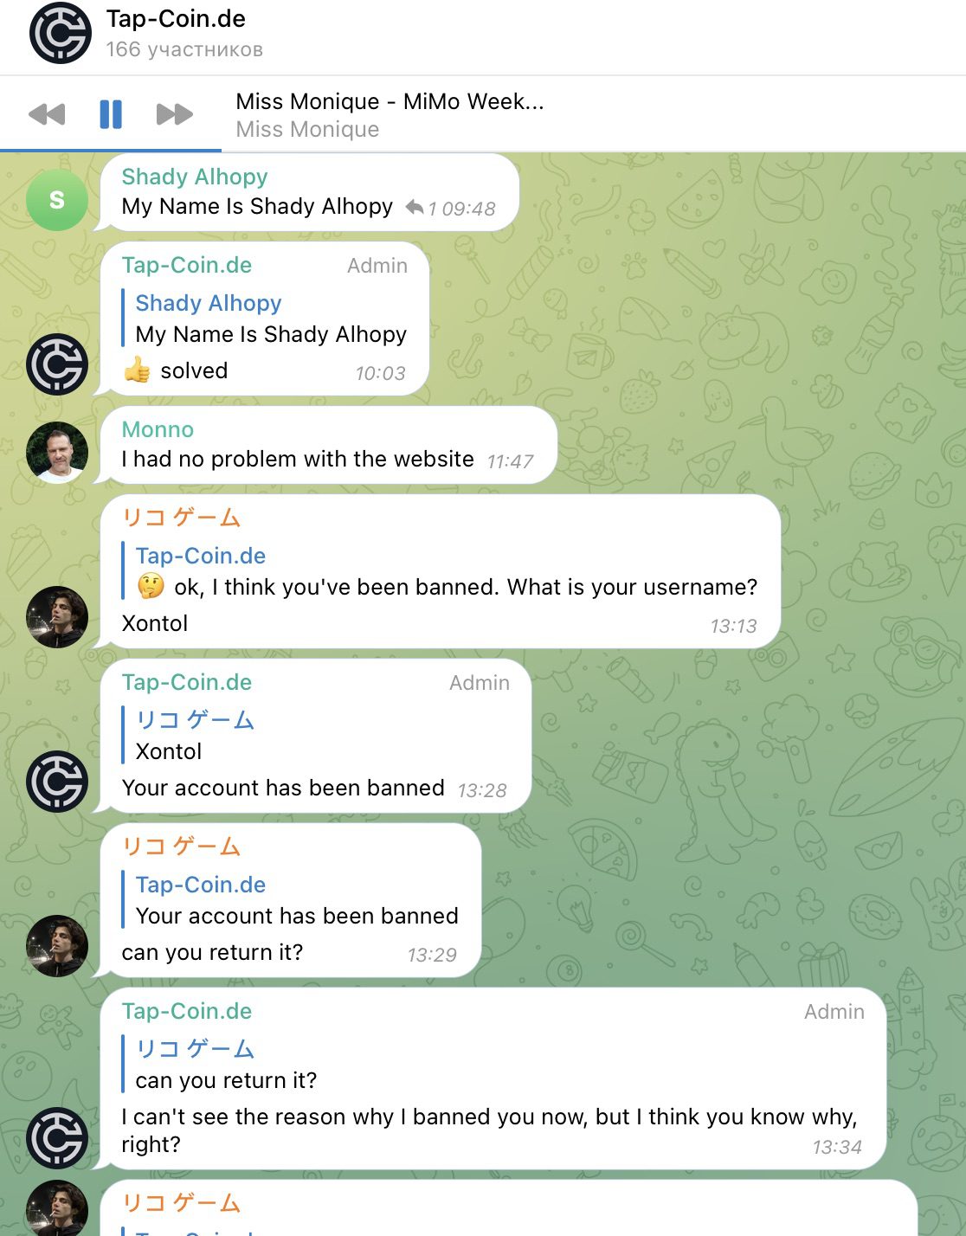Skip to previous audio track
The width and height of the screenshot is (966, 1236).
47,114
